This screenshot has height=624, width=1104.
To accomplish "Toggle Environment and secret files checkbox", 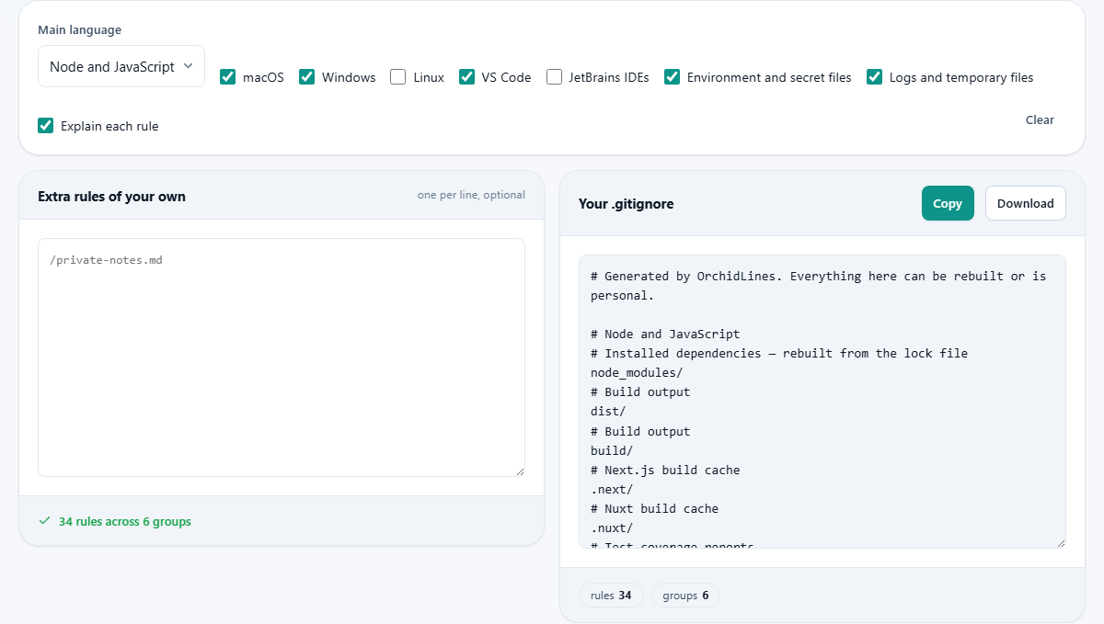I will pos(673,77).
